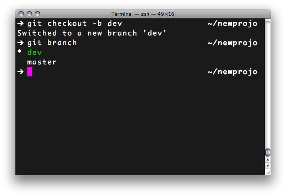This screenshot has height=196, width=286.
Task: Minimize the Terminal window
Action: pos(29,14)
